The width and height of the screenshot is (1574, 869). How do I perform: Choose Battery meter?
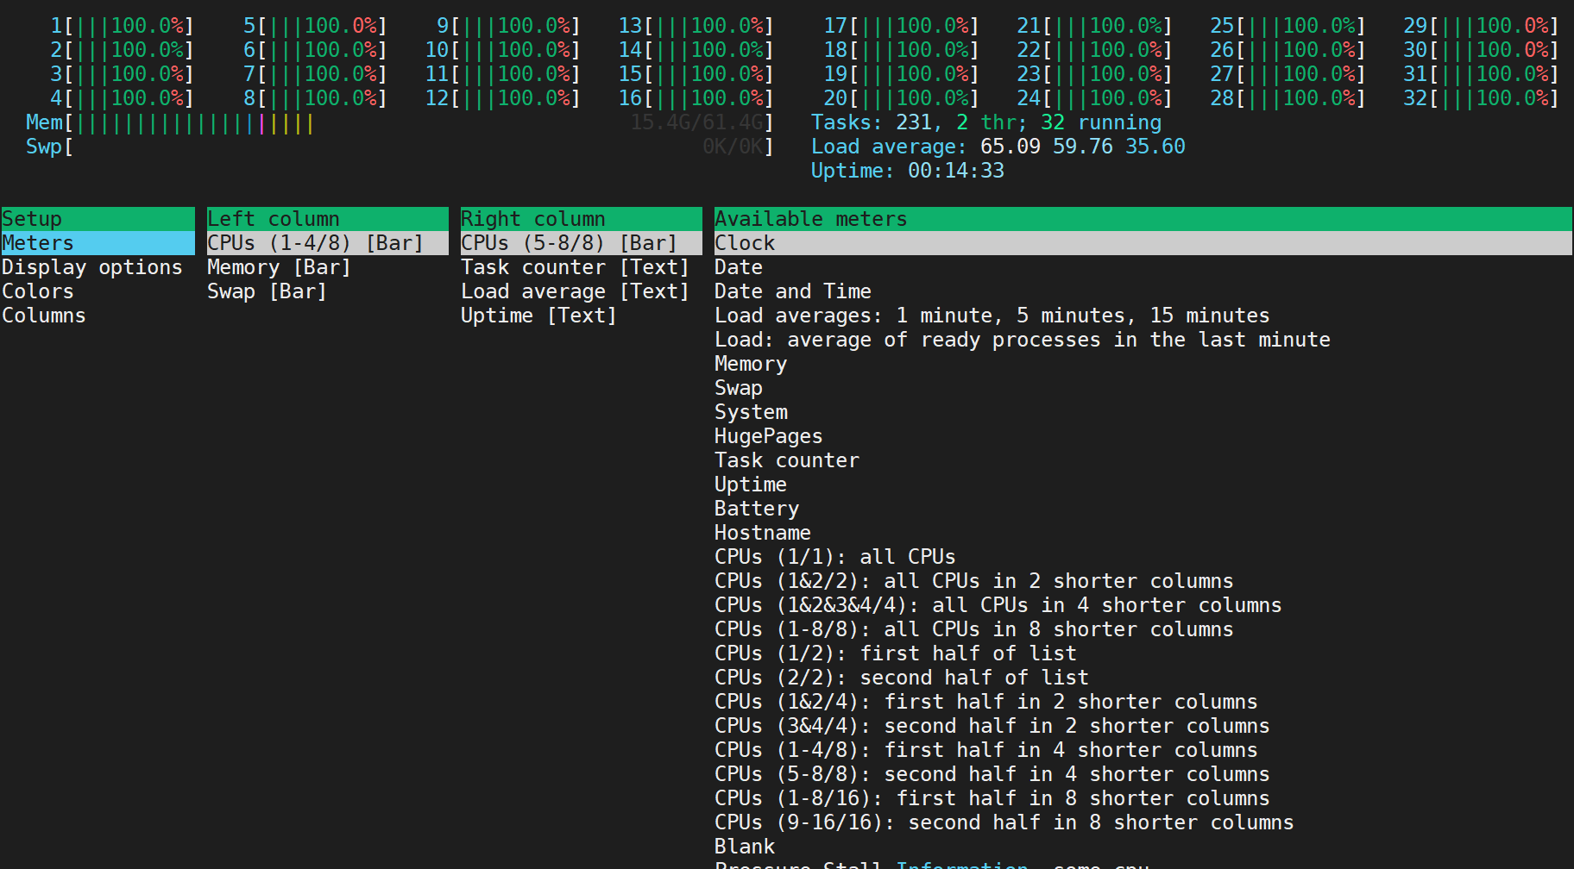[757, 509]
